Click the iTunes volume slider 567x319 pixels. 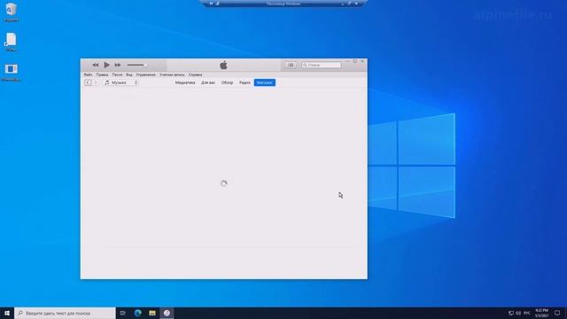pos(137,65)
